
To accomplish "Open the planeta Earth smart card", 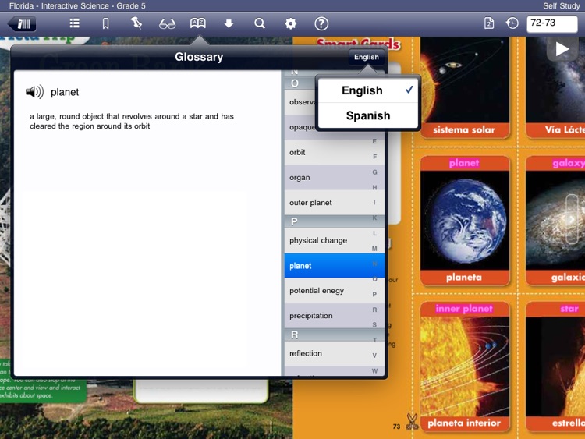I will coord(465,221).
